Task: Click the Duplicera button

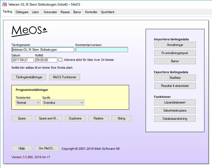Action: (x=75, y=118)
